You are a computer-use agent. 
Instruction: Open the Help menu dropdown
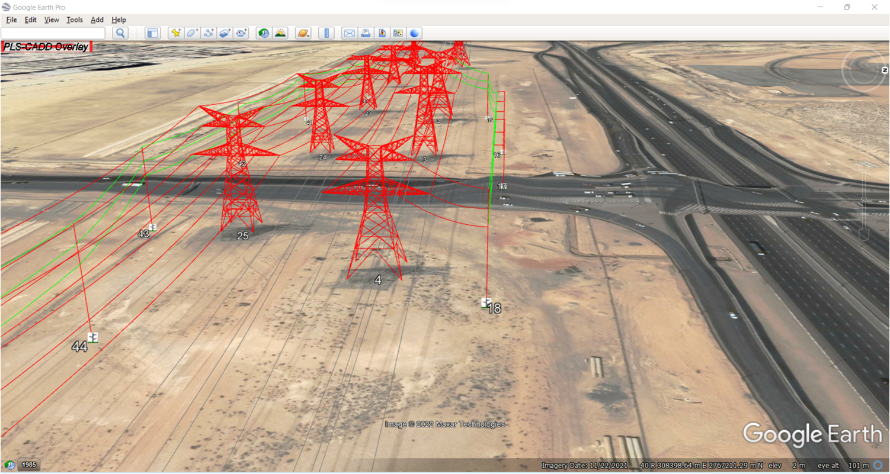[119, 20]
